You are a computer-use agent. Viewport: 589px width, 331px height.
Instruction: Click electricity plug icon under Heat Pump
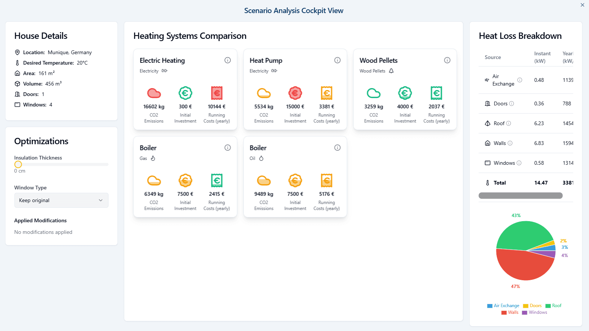pyautogui.click(x=274, y=71)
